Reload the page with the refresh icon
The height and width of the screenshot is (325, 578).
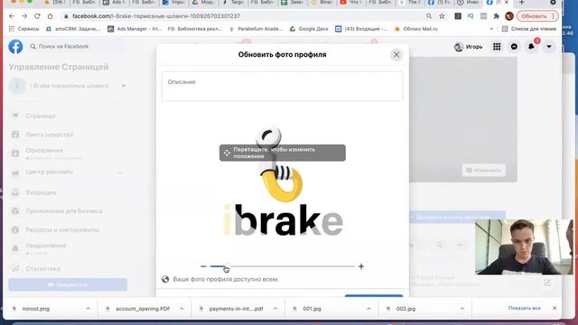(x=37, y=16)
